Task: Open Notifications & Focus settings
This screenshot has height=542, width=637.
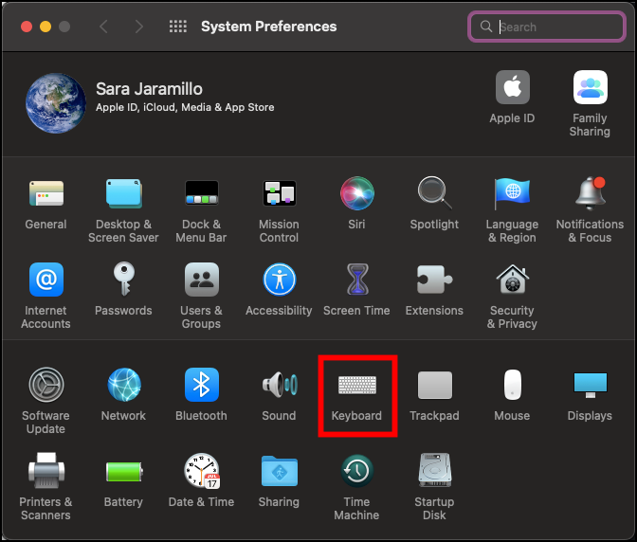Action: click(590, 194)
